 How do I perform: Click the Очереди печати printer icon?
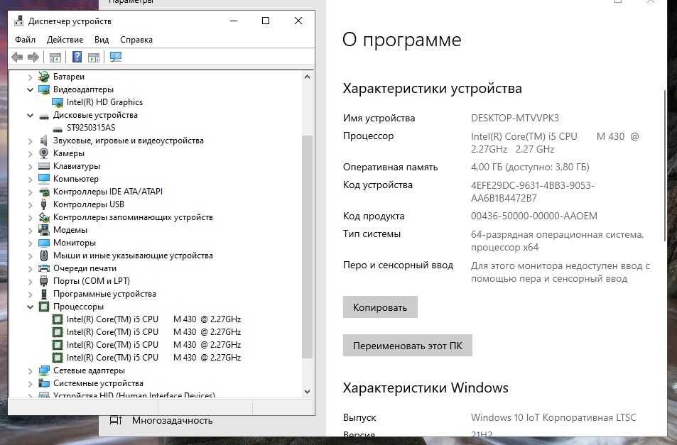click(43, 268)
